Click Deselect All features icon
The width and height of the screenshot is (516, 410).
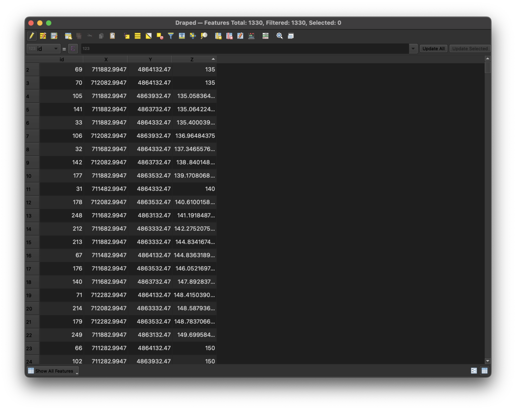pyautogui.click(x=160, y=36)
